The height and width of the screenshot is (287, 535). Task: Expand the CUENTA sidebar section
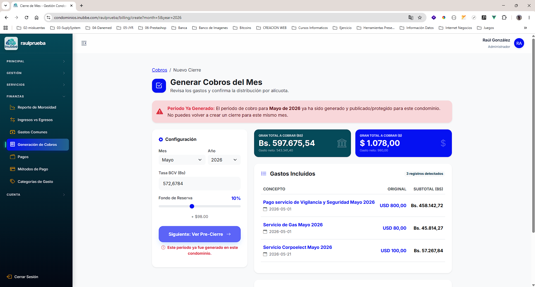point(36,195)
